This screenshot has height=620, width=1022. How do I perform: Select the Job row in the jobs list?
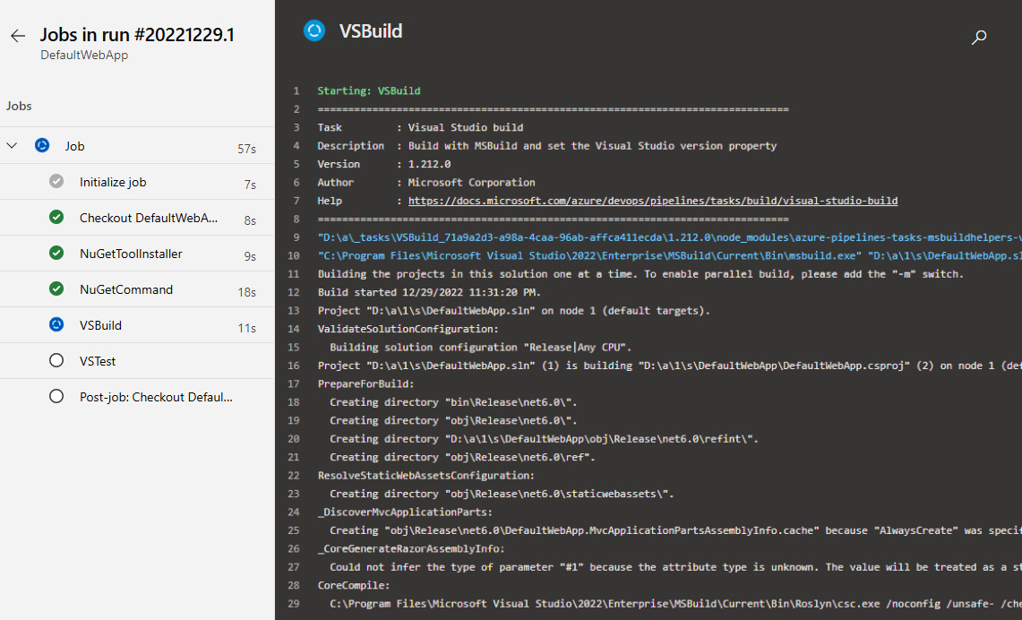(137, 145)
